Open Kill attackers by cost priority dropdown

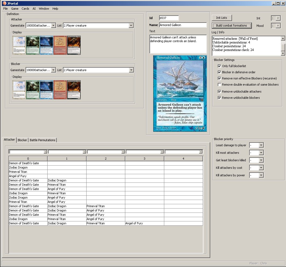pyautogui.click(x=261, y=167)
